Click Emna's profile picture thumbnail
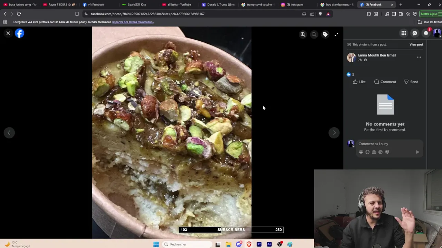This screenshot has width=442, height=248. 352,58
